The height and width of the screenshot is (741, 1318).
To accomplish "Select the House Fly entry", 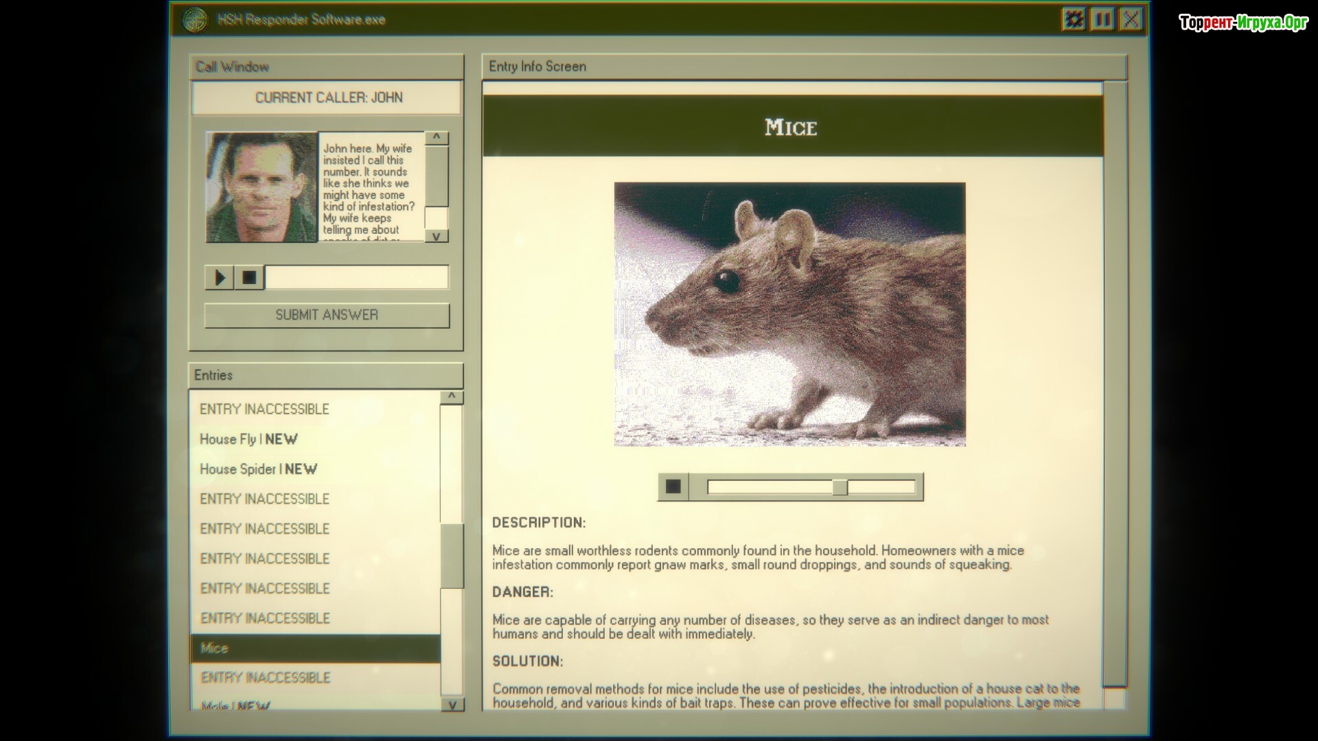I will point(248,439).
